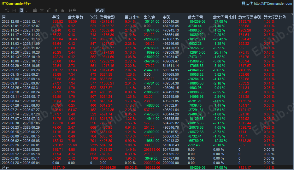Click the floating profit 7121.17 in 07.21 row
Screen dimensions: 294x170
point(245,110)
